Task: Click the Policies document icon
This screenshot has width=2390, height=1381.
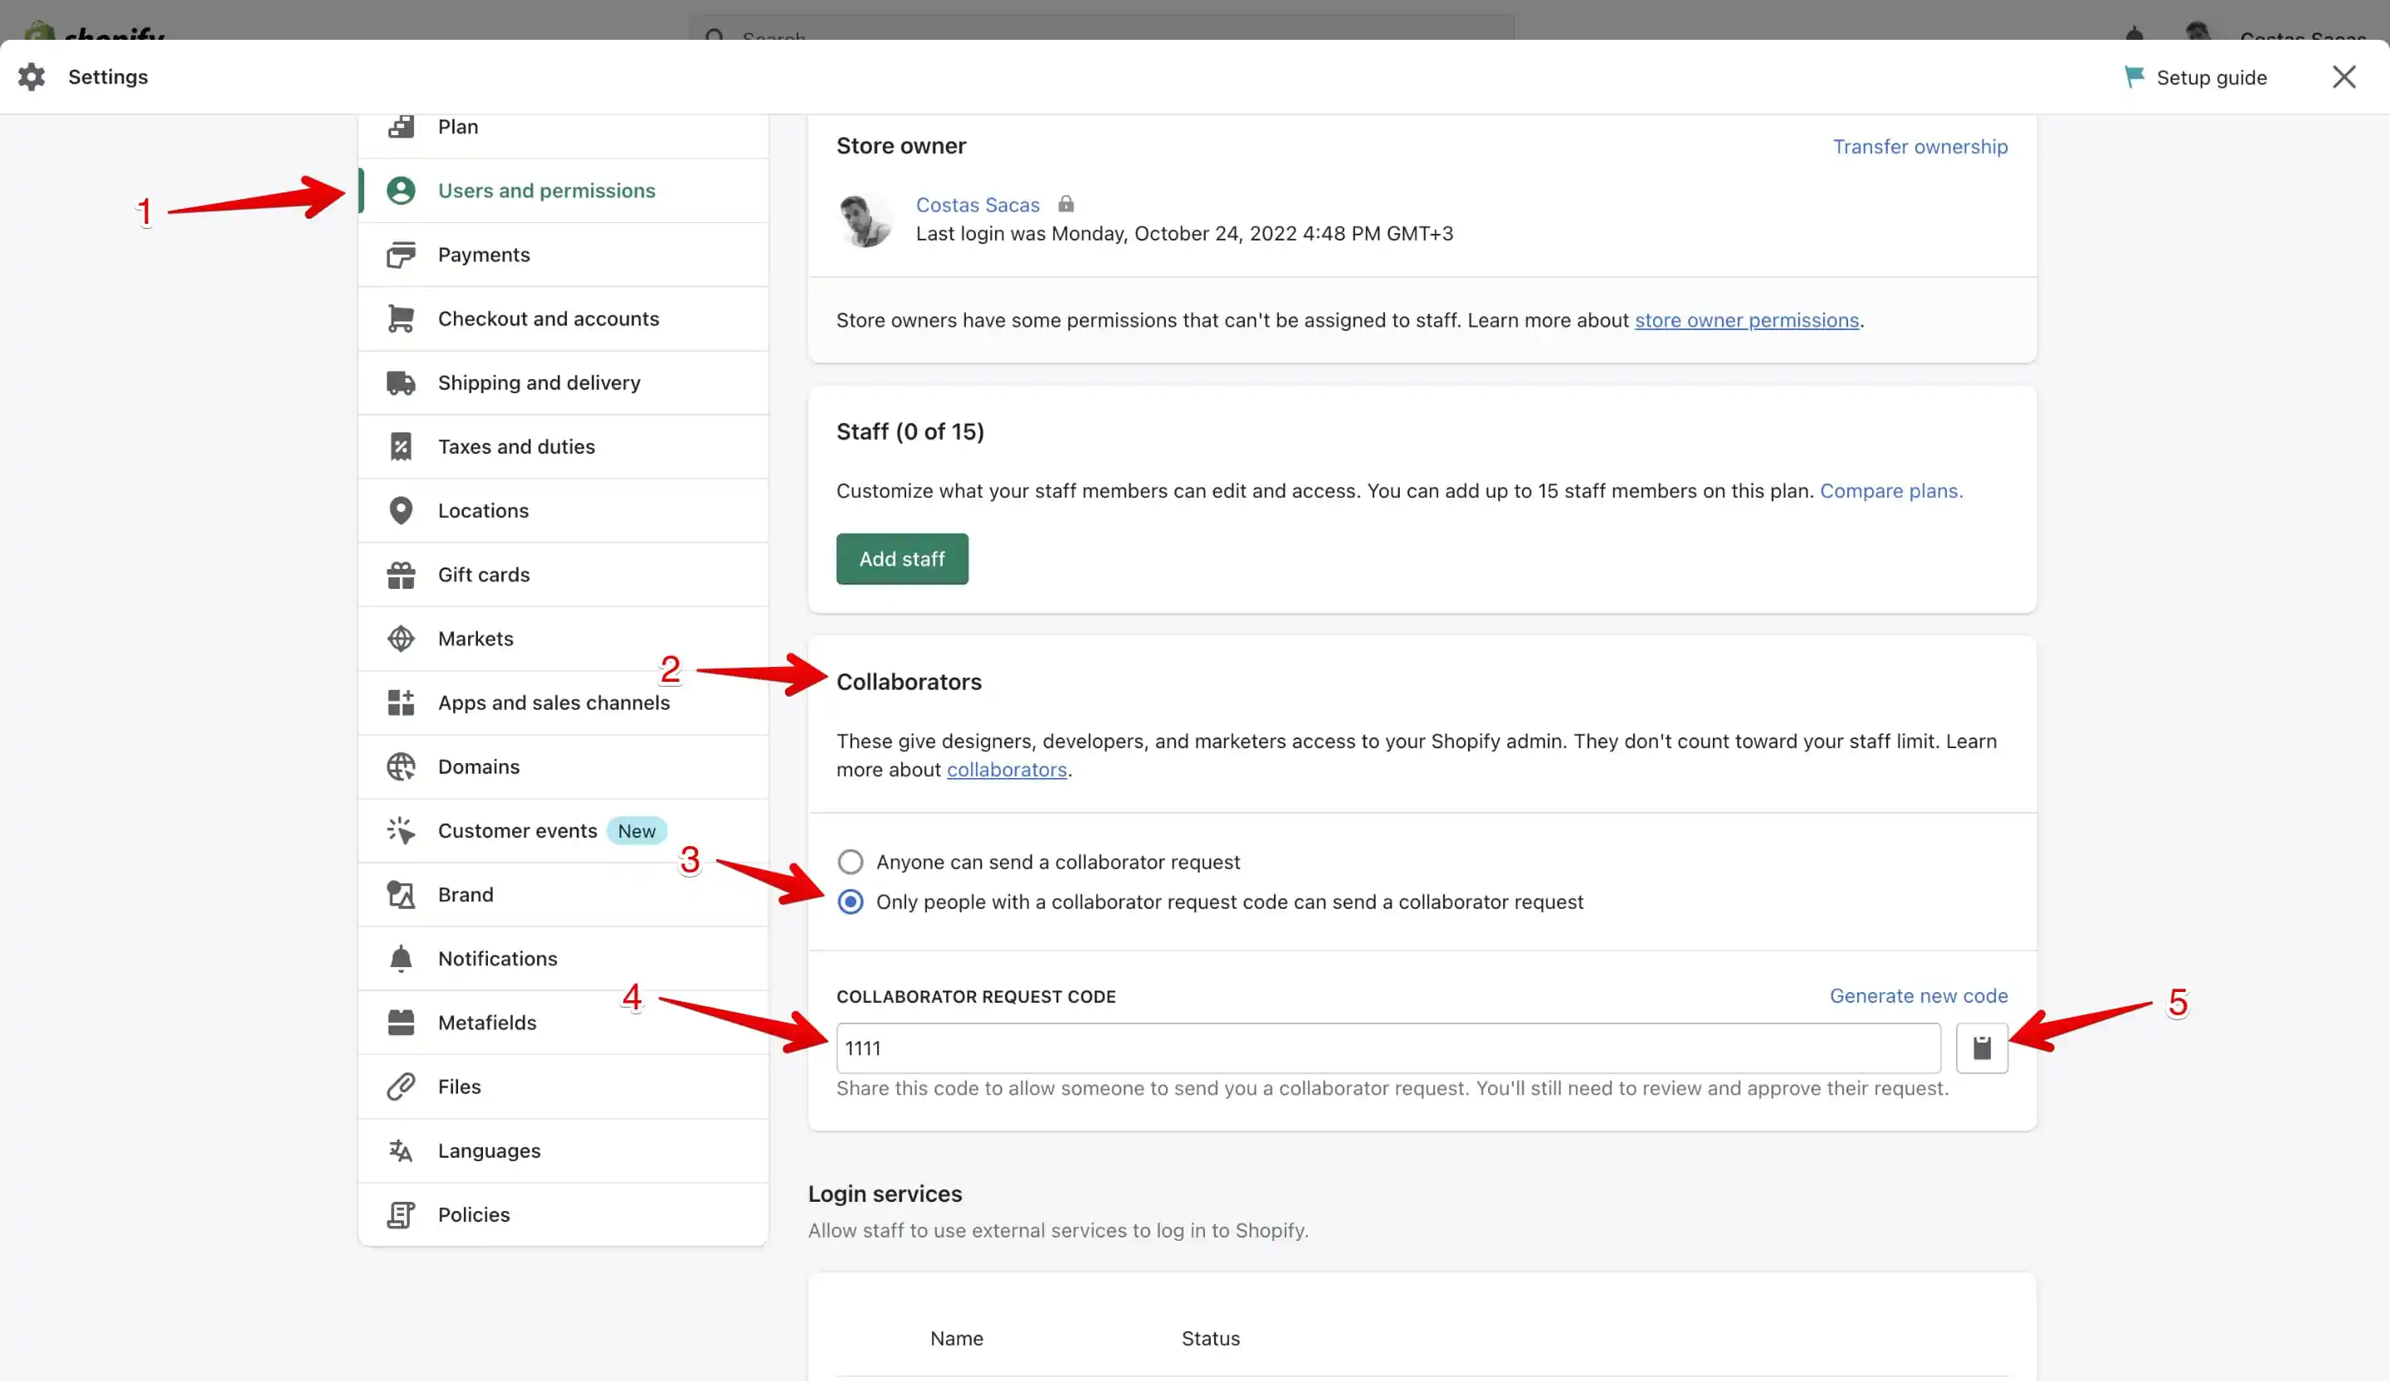Action: 401,1214
